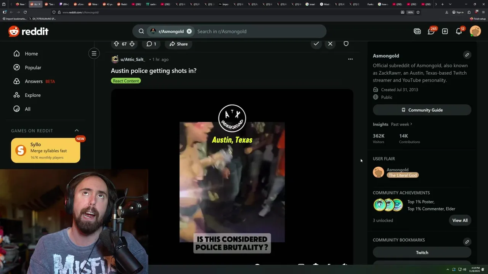Remove the post with X icon
Viewport: 488px width, 274px height.
coord(330,44)
